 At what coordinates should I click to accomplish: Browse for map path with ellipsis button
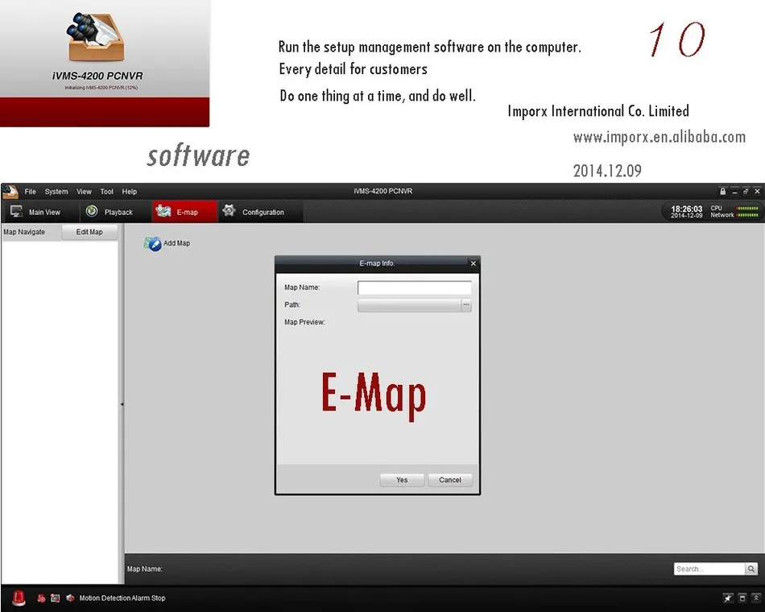pyautogui.click(x=466, y=305)
